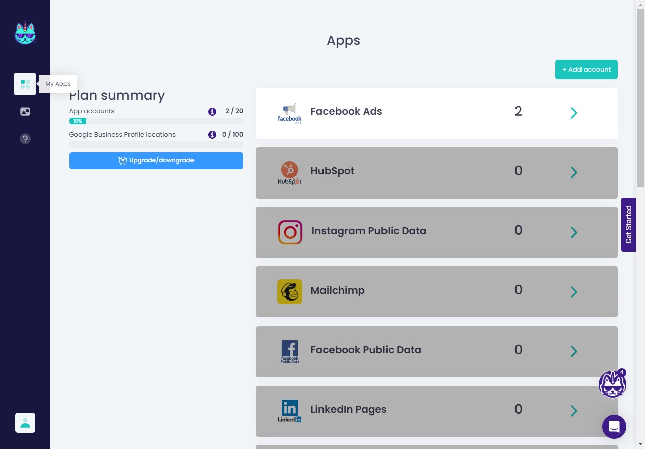Expand the Mailchimp row chevron
The height and width of the screenshot is (449, 645).
click(574, 292)
